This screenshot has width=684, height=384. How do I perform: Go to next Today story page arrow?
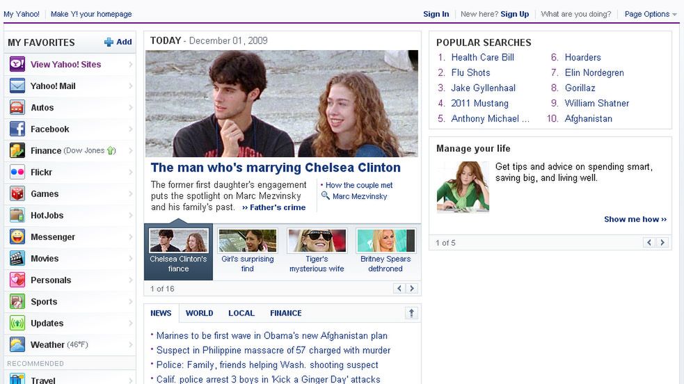[x=411, y=288]
